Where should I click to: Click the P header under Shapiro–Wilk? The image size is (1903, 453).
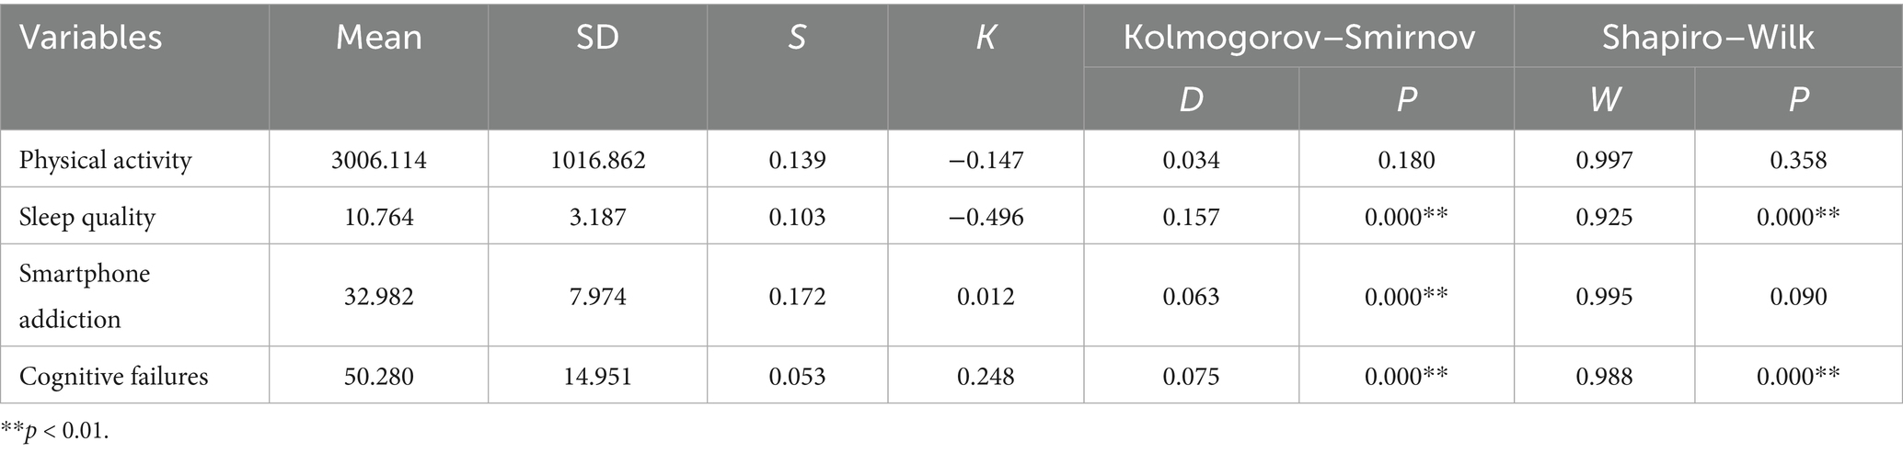(1798, 99)
